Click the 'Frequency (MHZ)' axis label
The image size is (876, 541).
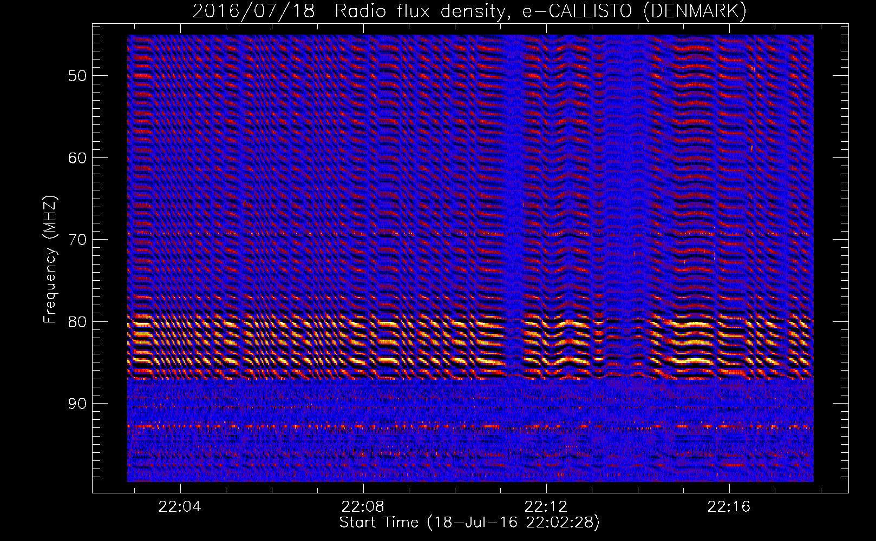pyautogui.click(x=49, y=260)
